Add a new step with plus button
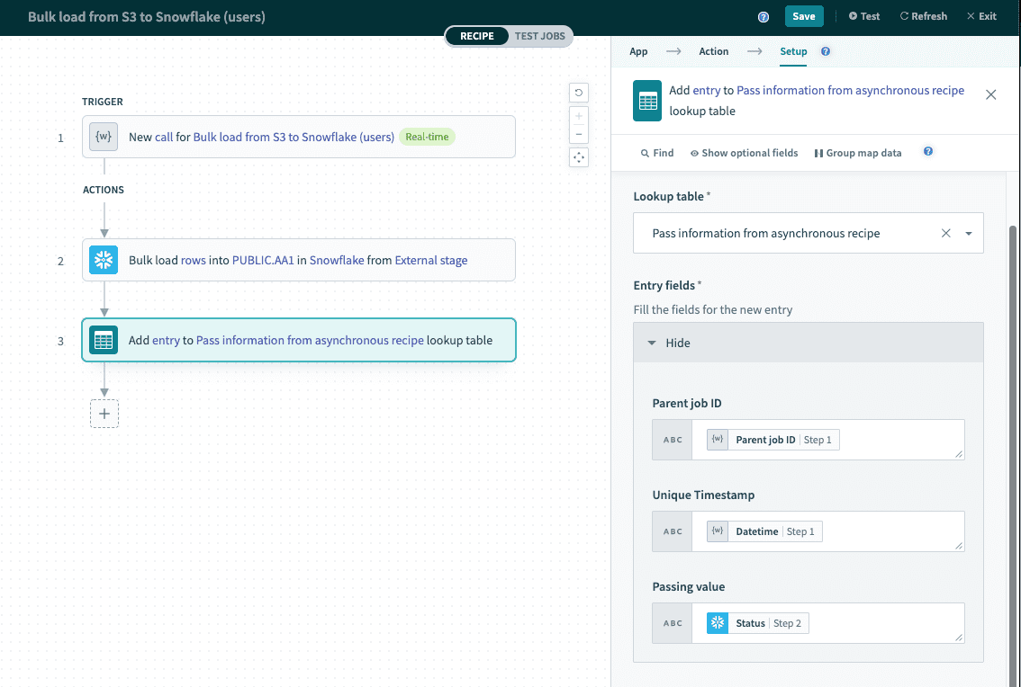 coord(104,414)
